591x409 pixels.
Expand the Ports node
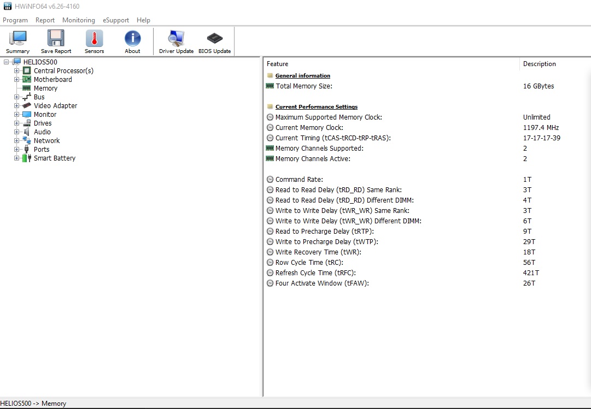pos(16,149)
